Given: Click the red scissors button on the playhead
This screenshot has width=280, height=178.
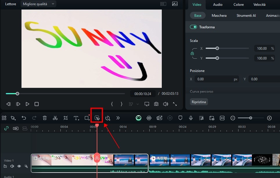Looking at the screenshot, I should (x=97, y=157).
